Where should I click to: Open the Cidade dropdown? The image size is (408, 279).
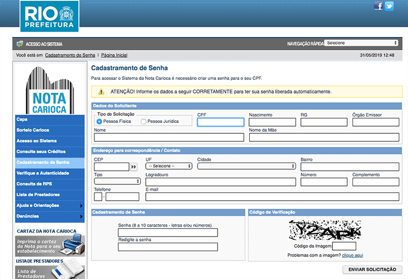(x=246, y=166)
